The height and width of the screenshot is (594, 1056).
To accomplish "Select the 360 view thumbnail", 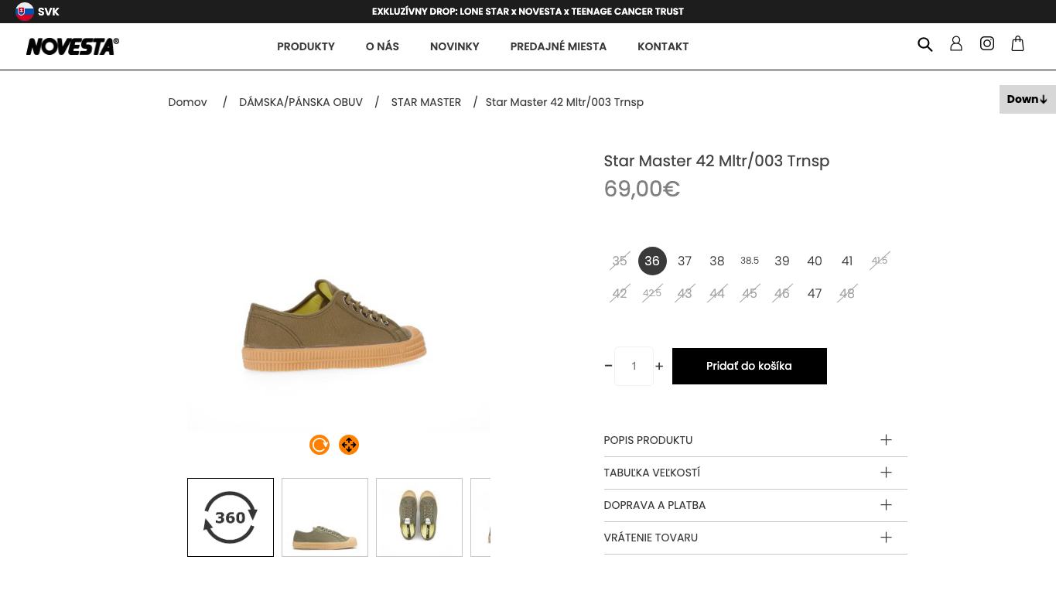I will (231, 517).
